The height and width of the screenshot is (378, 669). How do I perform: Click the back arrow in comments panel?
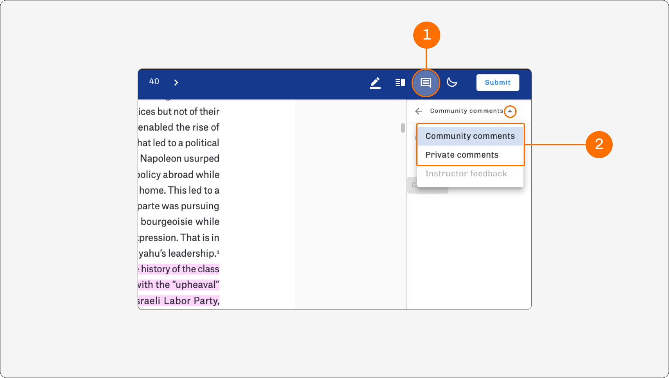(x=419, y=111)
